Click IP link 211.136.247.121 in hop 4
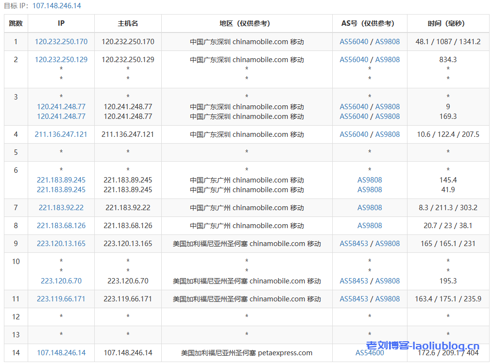 pyautogui.click(x=61, y=134)
